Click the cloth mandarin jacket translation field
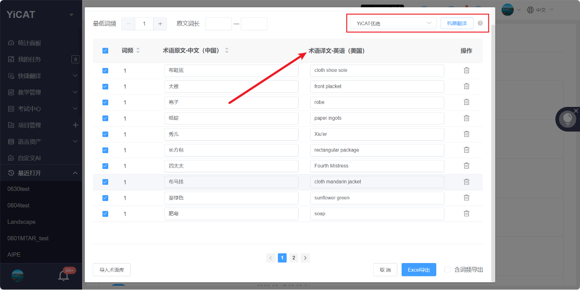This screenshot has height=290, width=580. pyautogui.click(x=377, y=182)
